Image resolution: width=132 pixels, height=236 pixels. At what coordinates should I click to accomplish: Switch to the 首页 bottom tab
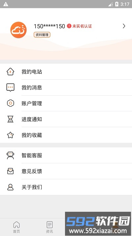[x=16, y=227]
